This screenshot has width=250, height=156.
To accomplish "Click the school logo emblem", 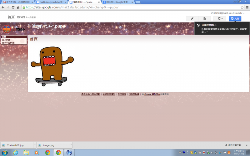I will 7,29.
